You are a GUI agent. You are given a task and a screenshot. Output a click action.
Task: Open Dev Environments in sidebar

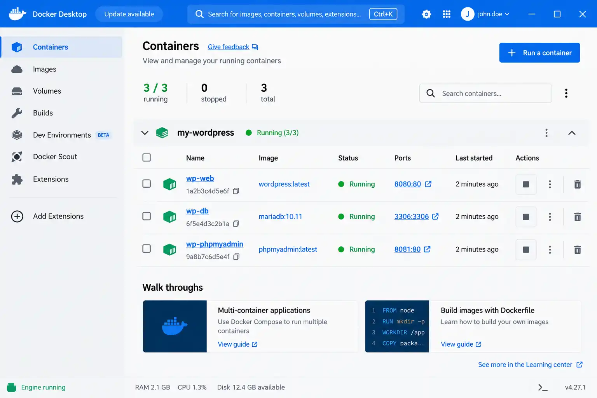(x=62, y=135)
